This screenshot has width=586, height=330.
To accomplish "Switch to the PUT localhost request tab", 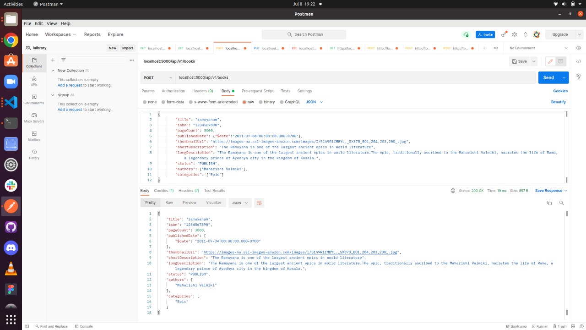I will (x=270, y=48).
